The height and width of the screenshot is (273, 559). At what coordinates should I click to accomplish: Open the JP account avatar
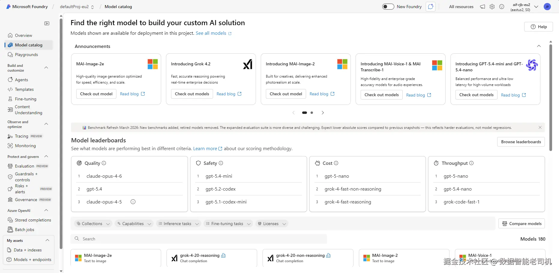point(547,7)
